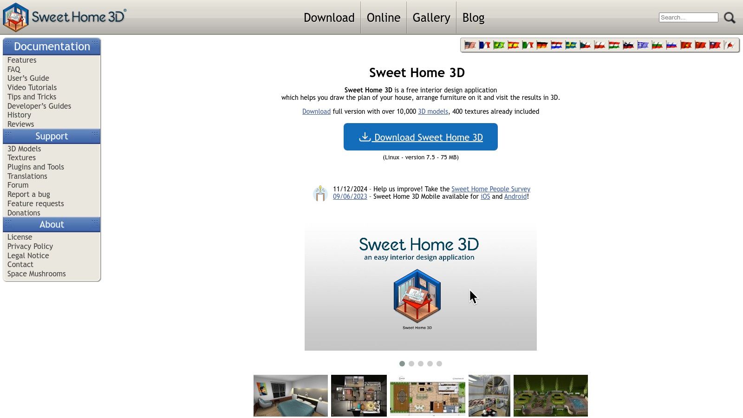Open the bedroom render thumbnail
This screenshot has width=743, height=418.
click(x=291, y=395)
